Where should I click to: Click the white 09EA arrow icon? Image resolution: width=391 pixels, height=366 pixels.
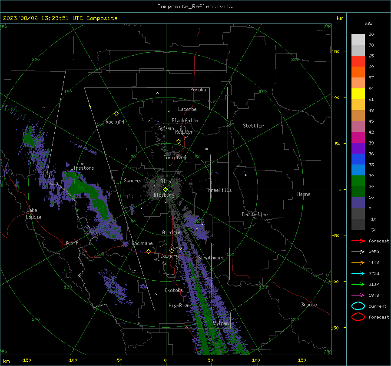pos(358,252)
